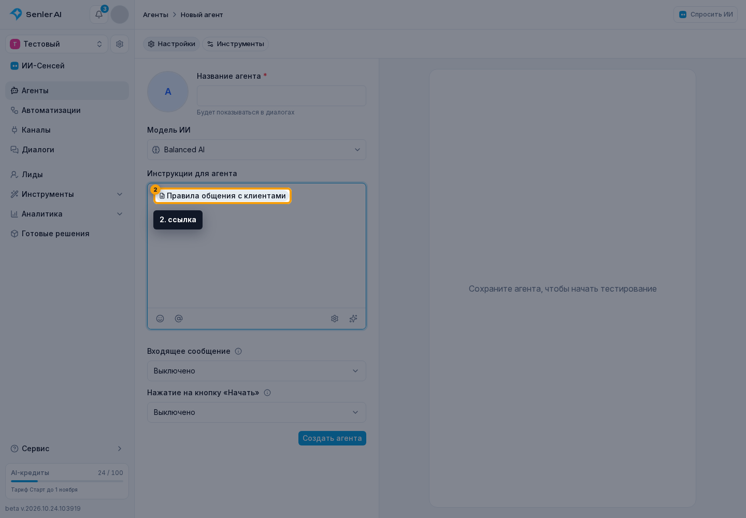Open workspace settings gear beside Тестовый
This screenshot has height=518, width=746.
pyautogui.click(x=120, y=44)
